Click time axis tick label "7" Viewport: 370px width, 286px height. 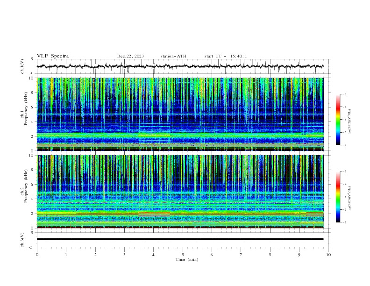(241, 255)
